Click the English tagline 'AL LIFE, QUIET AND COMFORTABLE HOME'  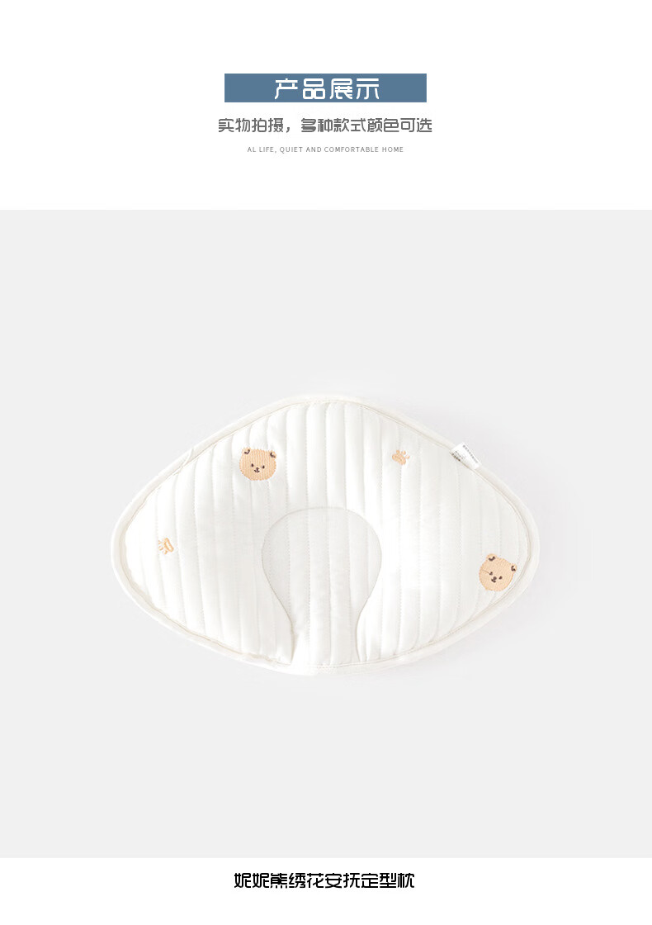click(x=325, y=149)
